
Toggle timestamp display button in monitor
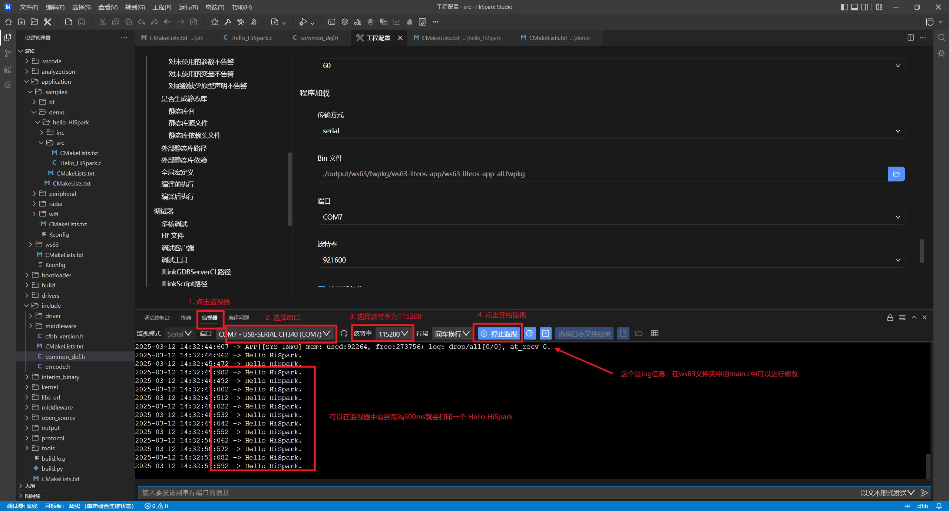pos(530,333)
